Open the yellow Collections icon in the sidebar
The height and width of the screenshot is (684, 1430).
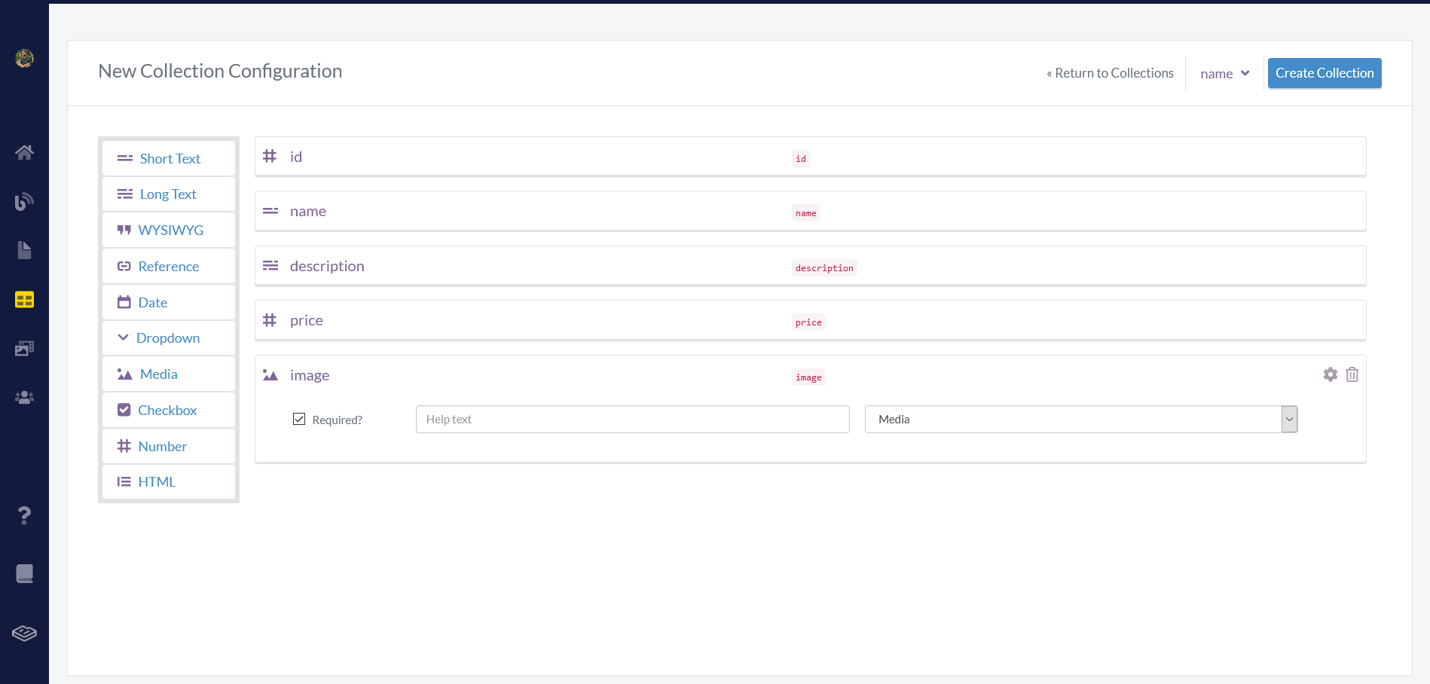[24, 299]
